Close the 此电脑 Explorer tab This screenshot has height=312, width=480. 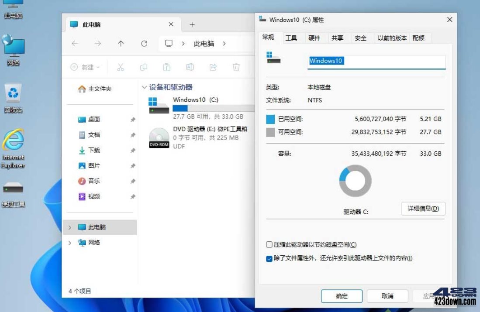click(x=171, y=24)
